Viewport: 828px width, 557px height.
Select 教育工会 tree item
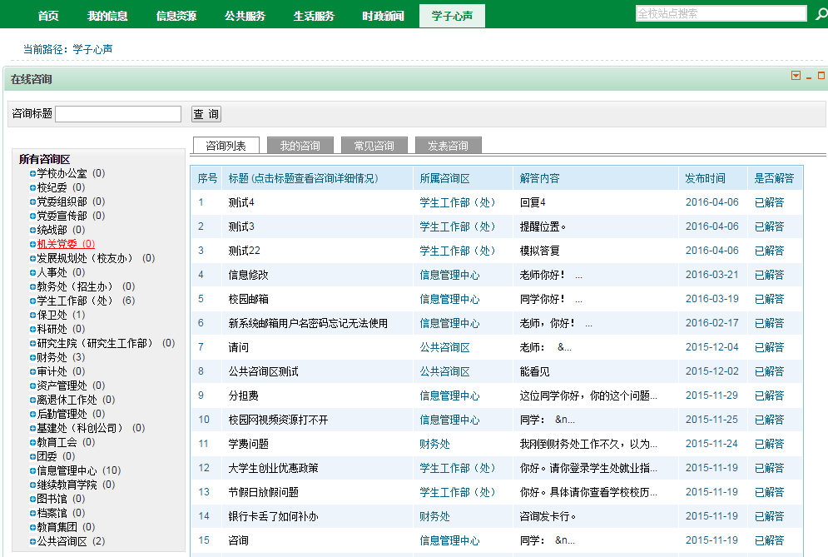pyautogui.click(x=66, y=442)
